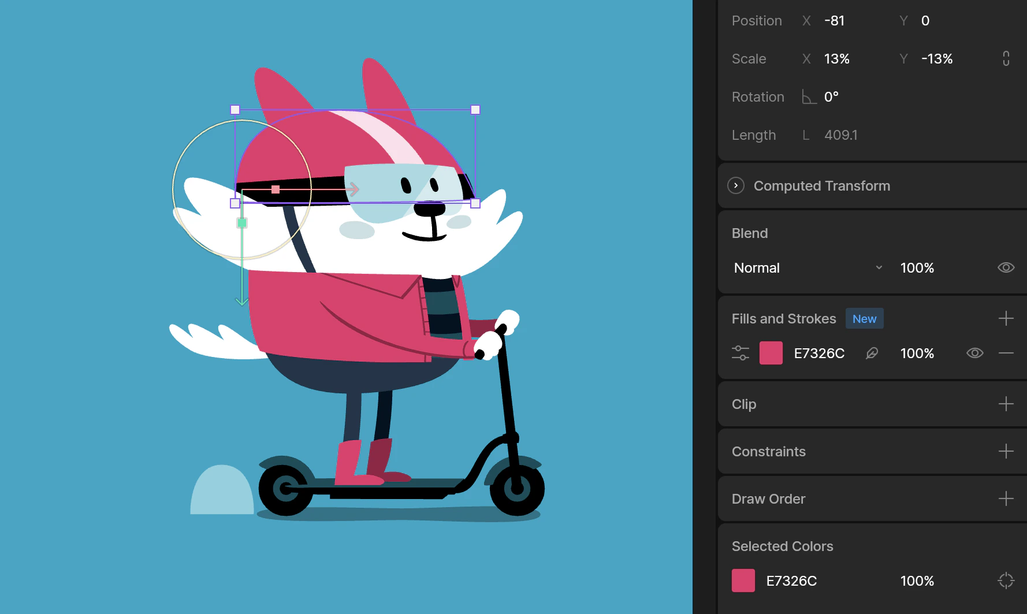Select the top-left bounding box handle

coord(235,110)
